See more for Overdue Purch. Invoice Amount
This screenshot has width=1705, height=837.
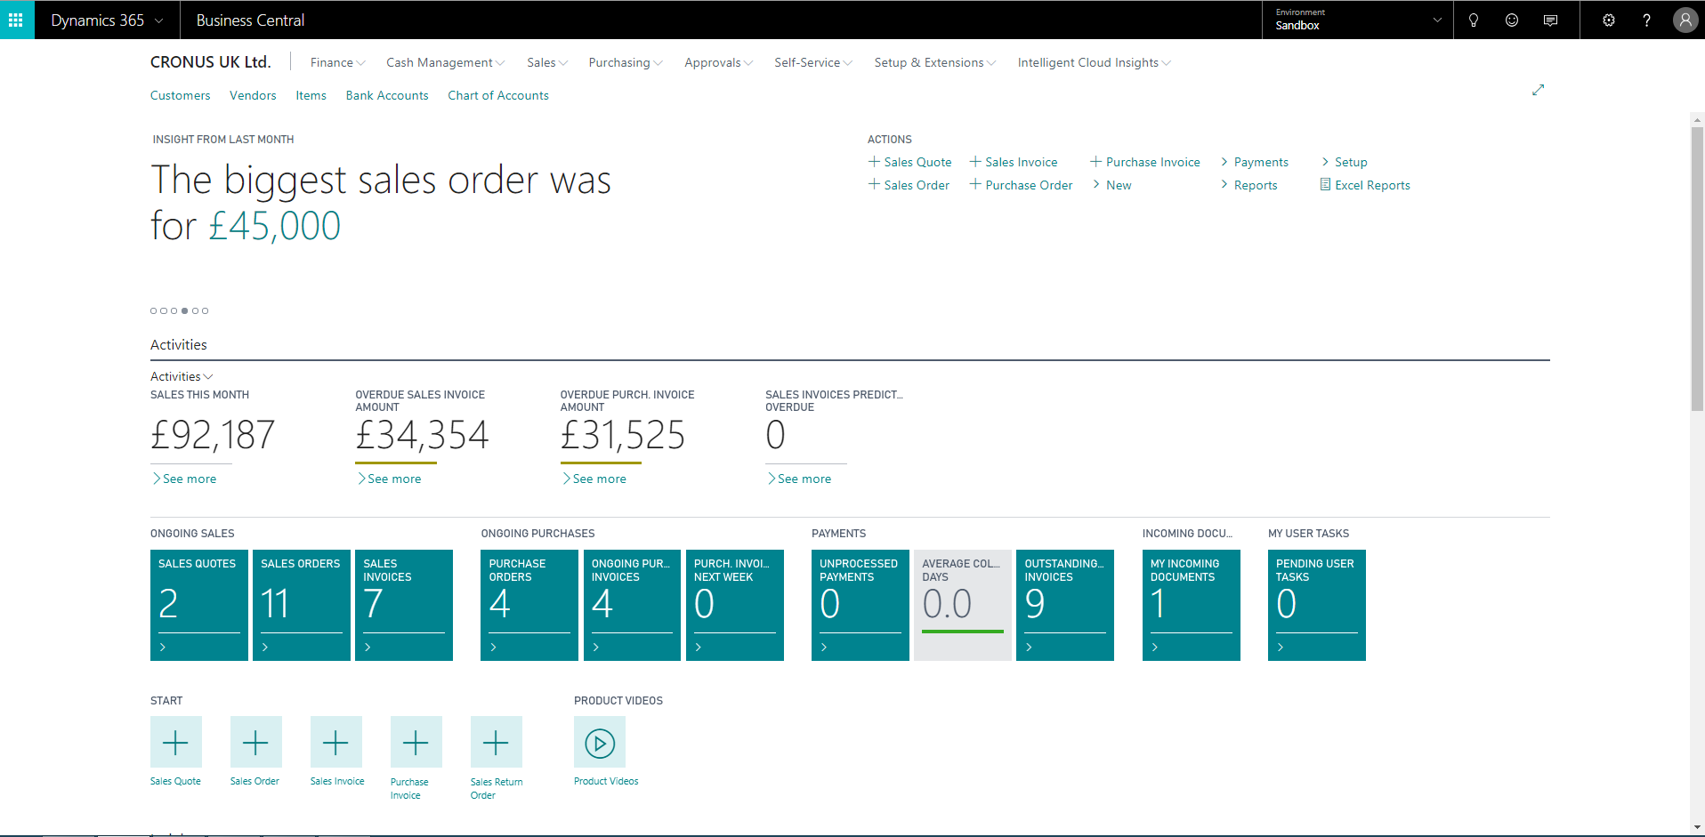click(594, 479)
